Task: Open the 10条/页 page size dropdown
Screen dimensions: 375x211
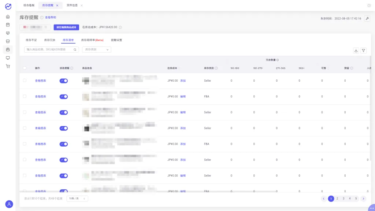Action: (77, 199)
